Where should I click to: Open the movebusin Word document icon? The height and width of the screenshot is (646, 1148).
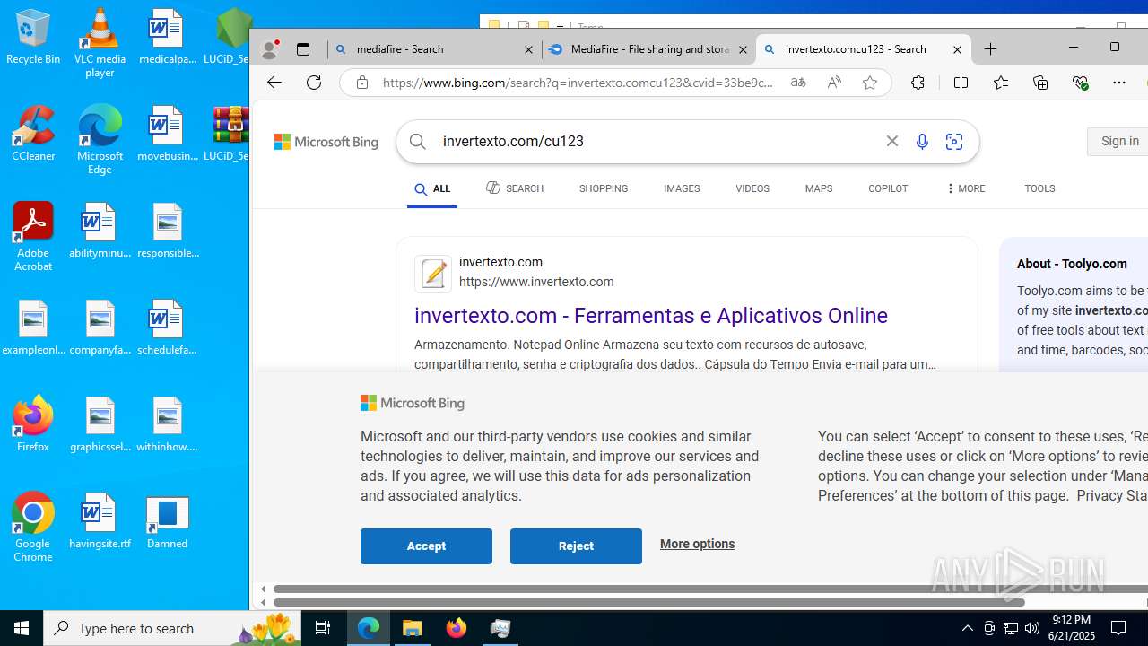(167, 133)
